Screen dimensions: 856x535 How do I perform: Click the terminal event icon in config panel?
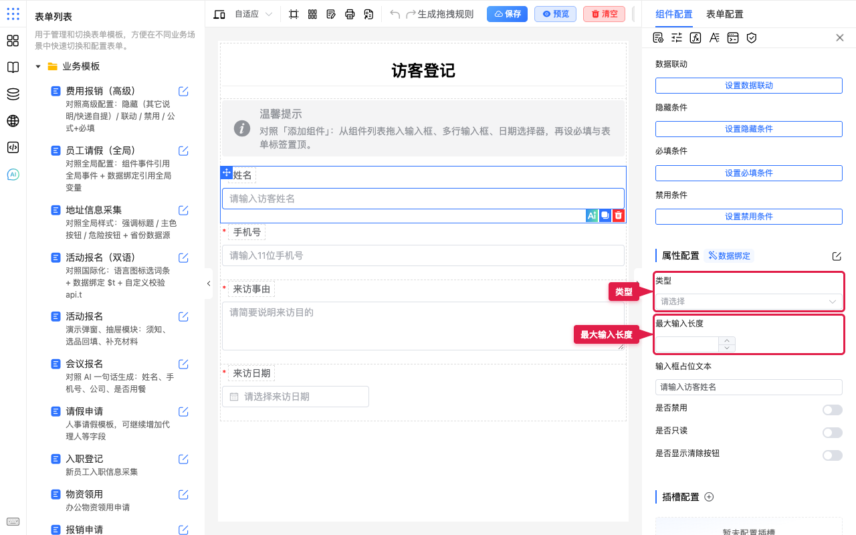pos(733,37)
